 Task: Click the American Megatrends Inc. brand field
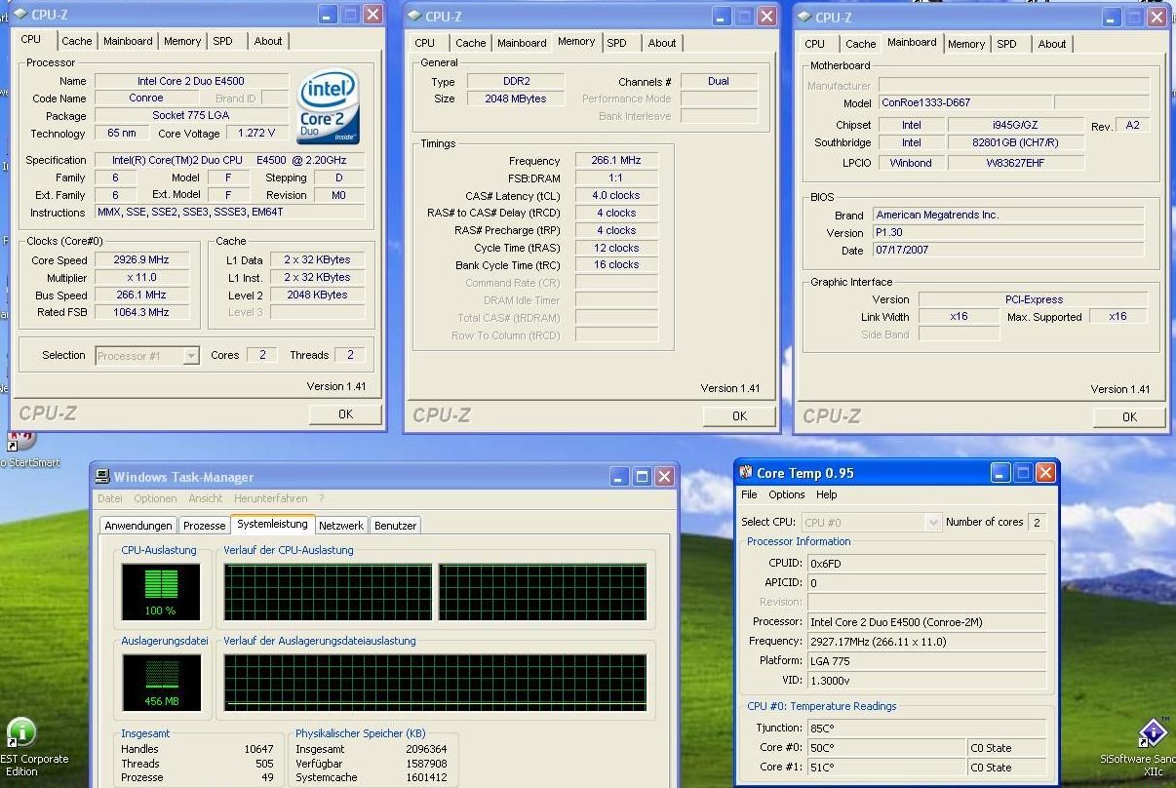pyautogui.click(x=1008, y=216)
